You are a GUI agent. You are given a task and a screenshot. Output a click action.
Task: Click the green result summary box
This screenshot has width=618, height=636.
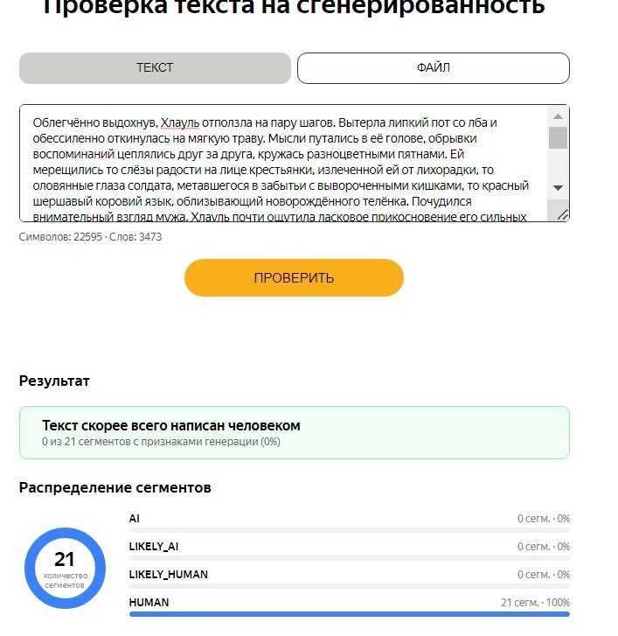295,433
